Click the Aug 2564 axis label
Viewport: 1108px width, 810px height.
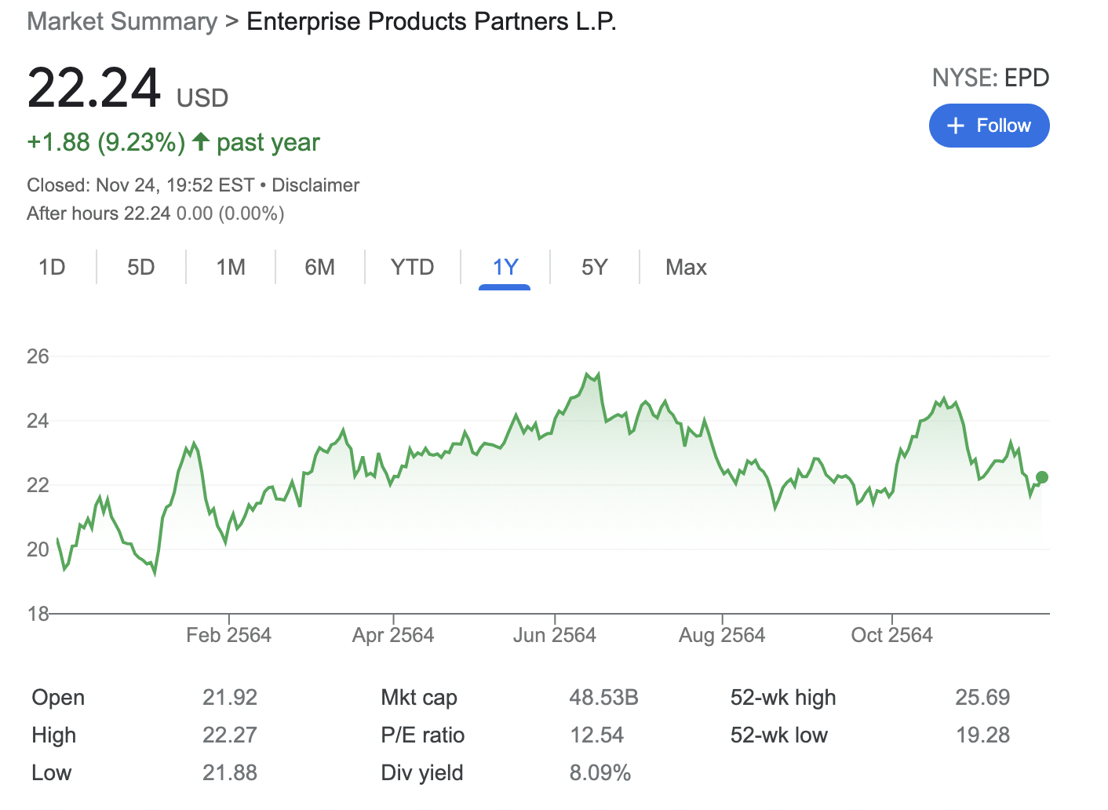tap(722, 635)
